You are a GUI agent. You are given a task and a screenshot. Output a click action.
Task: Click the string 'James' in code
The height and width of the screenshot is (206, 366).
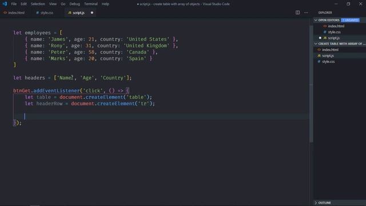(58, 39)
